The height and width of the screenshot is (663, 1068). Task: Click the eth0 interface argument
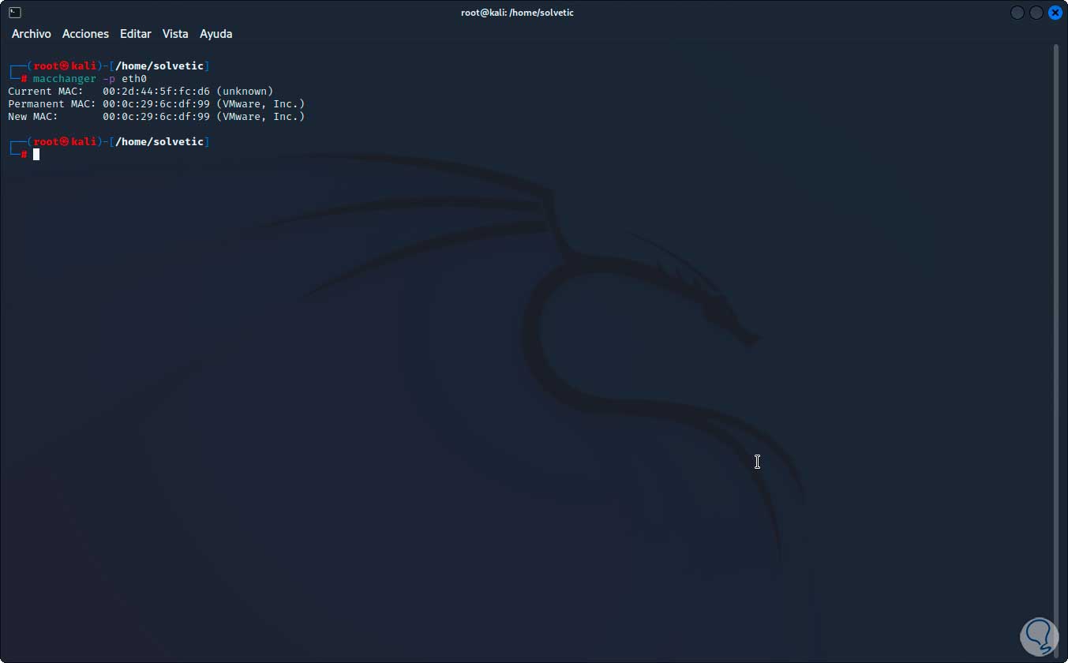(134, 79)
